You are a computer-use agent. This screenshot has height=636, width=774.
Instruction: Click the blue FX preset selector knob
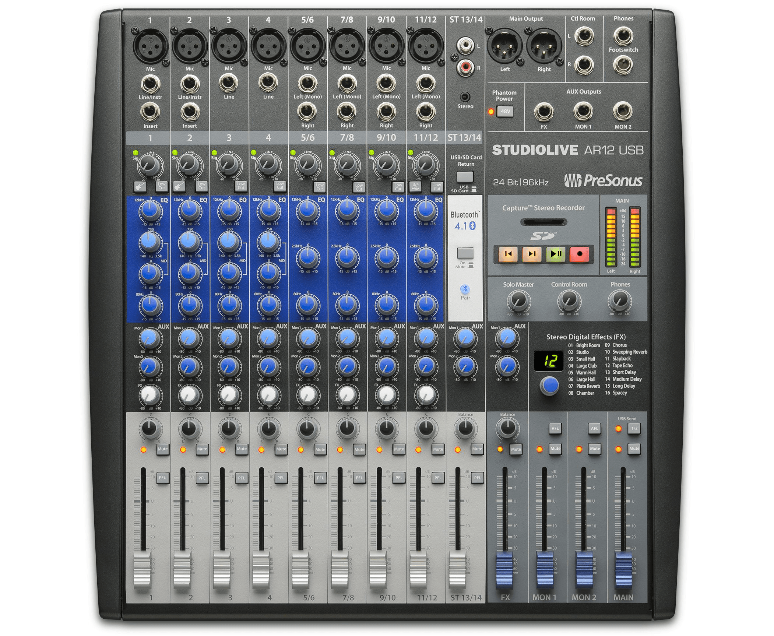[x=550, y=386]
